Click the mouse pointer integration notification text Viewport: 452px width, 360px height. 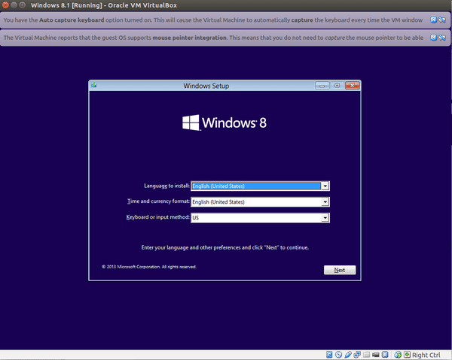point(213,38)
